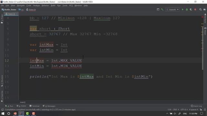
Task: Open the VCS menu
Action: tap(71, 5)
